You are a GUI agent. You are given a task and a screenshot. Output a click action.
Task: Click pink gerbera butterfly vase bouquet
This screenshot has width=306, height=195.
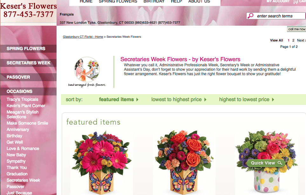coord(101,163)
